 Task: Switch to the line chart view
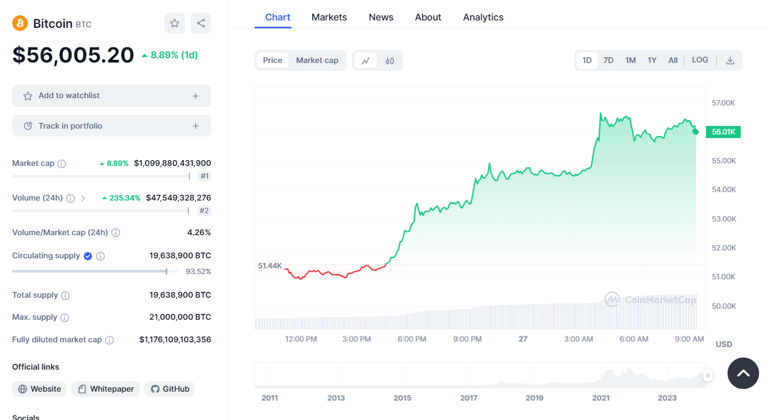366,60
